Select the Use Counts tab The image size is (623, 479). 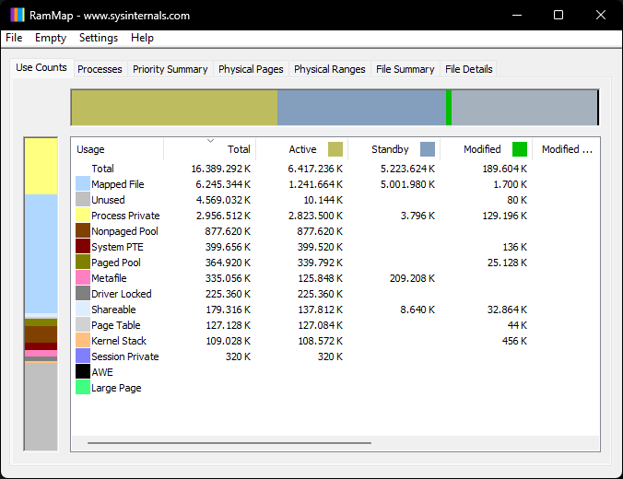pos(41,67)
